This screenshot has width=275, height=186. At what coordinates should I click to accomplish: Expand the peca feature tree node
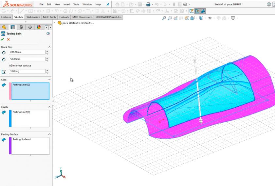(x=54, y=23)
